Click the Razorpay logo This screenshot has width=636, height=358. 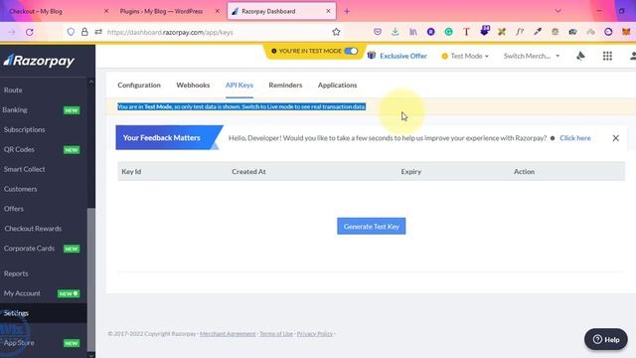pos(39,61)
